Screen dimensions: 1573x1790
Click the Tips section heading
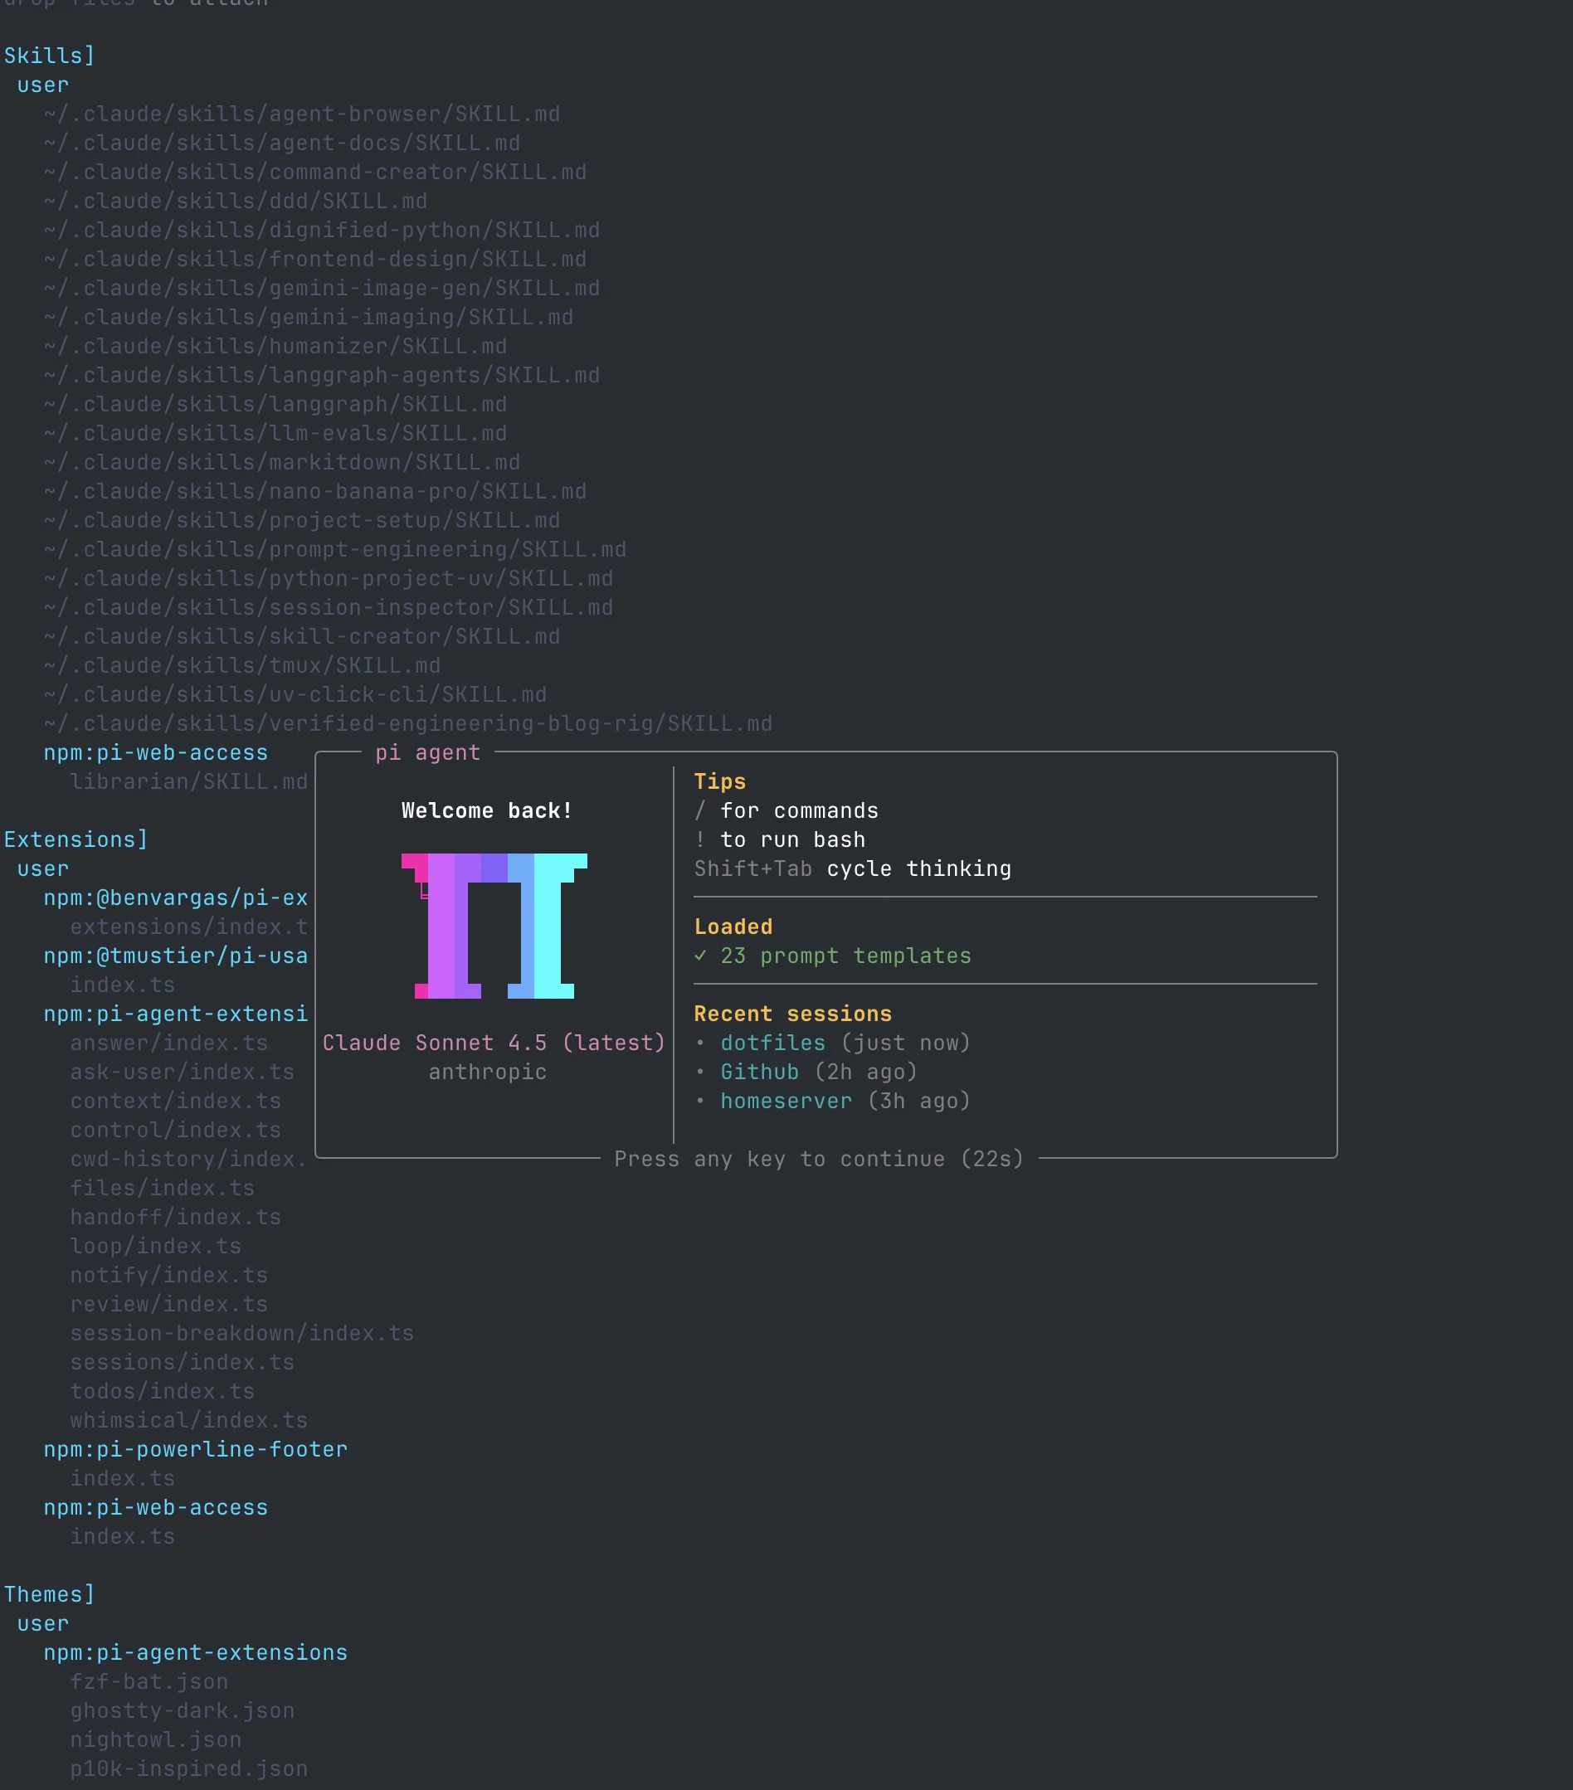point(720,781)
